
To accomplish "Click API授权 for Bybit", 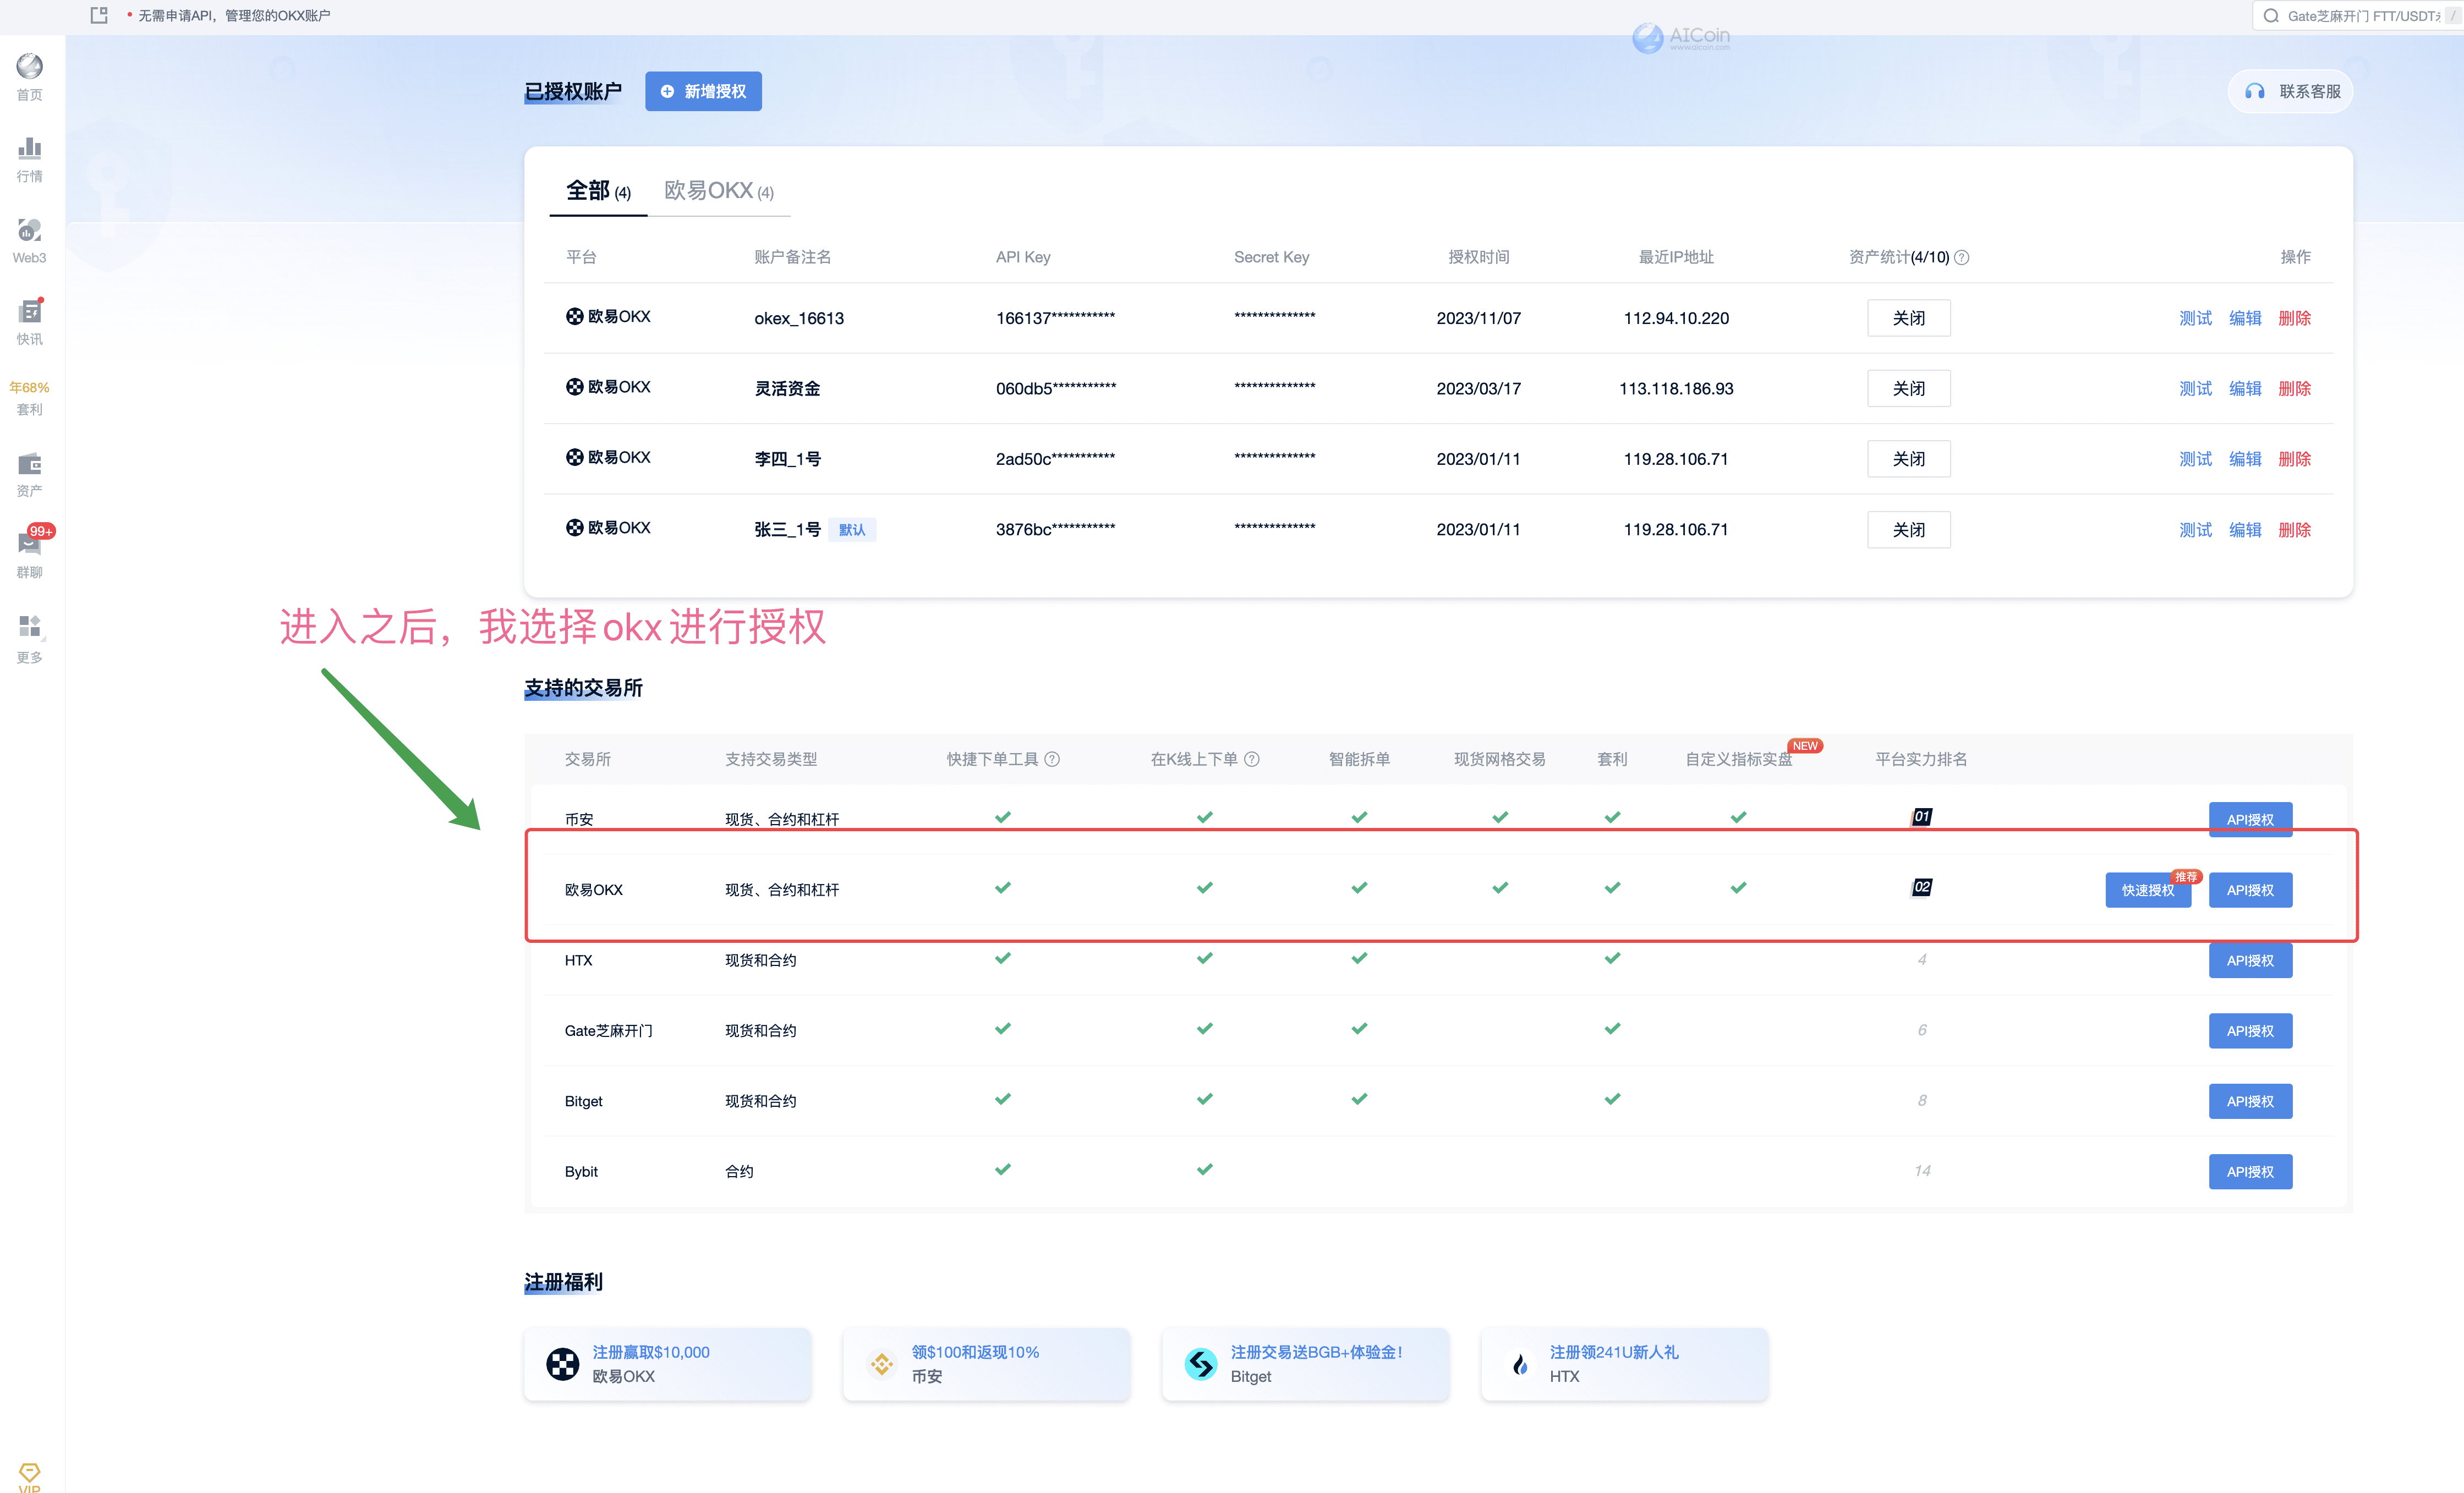I will [2250, 1172].
